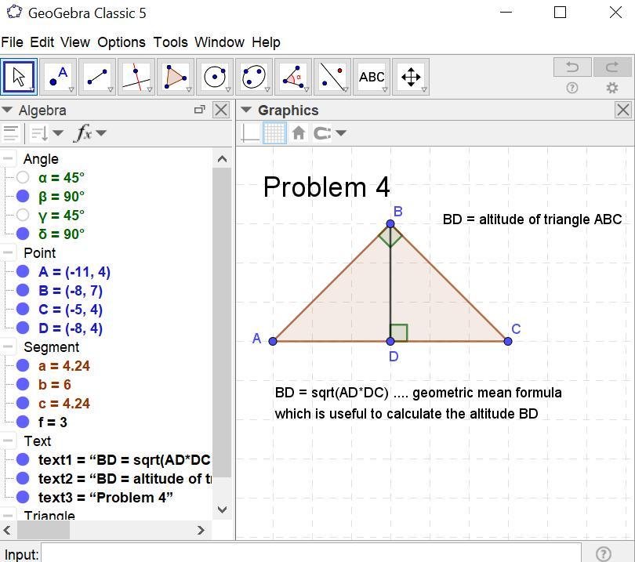Click the Text ABC tool
This screenshot has width=635, height=562.
(372, 77)
